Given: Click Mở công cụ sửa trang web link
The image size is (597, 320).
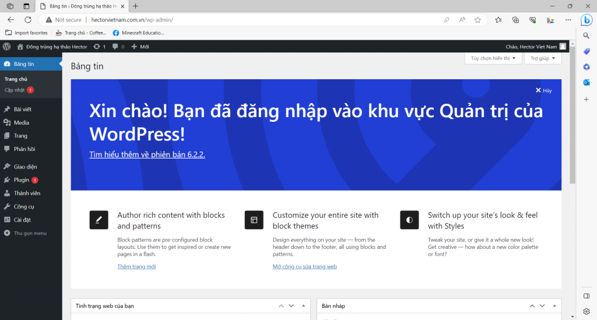Looking at the screenshot, I should tap(304, 267).
